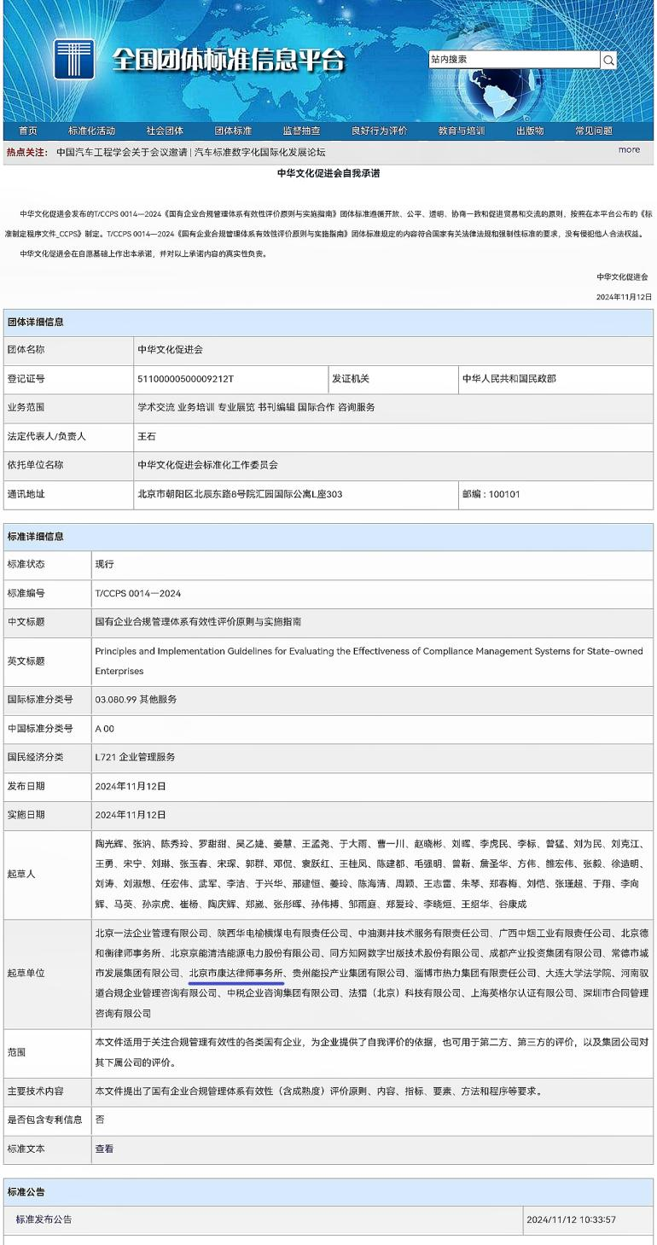Select standard number T/CCPS 0014—2024
Viewport: 657px width, 1245px height.
point(138,593)
